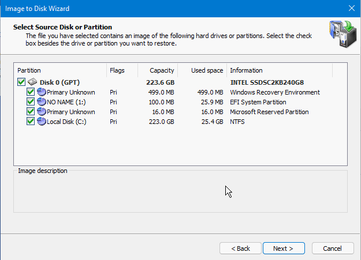Click the partition icon beside Windows Recovery Environment row
361x260 pixels.
pos(42,92)
